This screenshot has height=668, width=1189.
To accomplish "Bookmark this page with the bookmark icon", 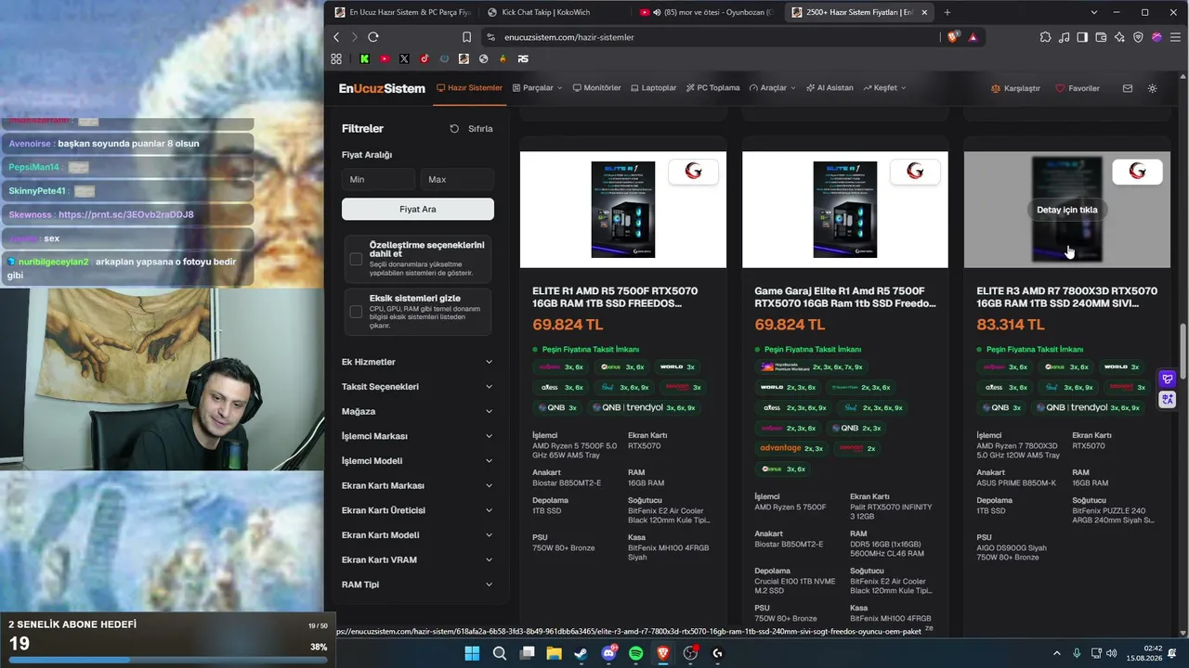I will (466, 37).
